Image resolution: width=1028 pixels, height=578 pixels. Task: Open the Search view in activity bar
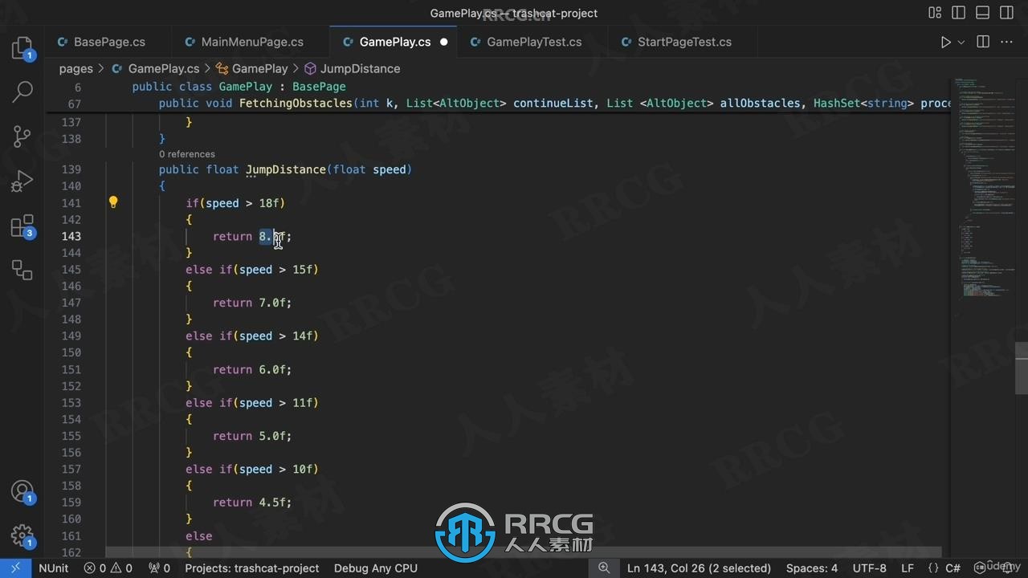[x=22, y=92]
